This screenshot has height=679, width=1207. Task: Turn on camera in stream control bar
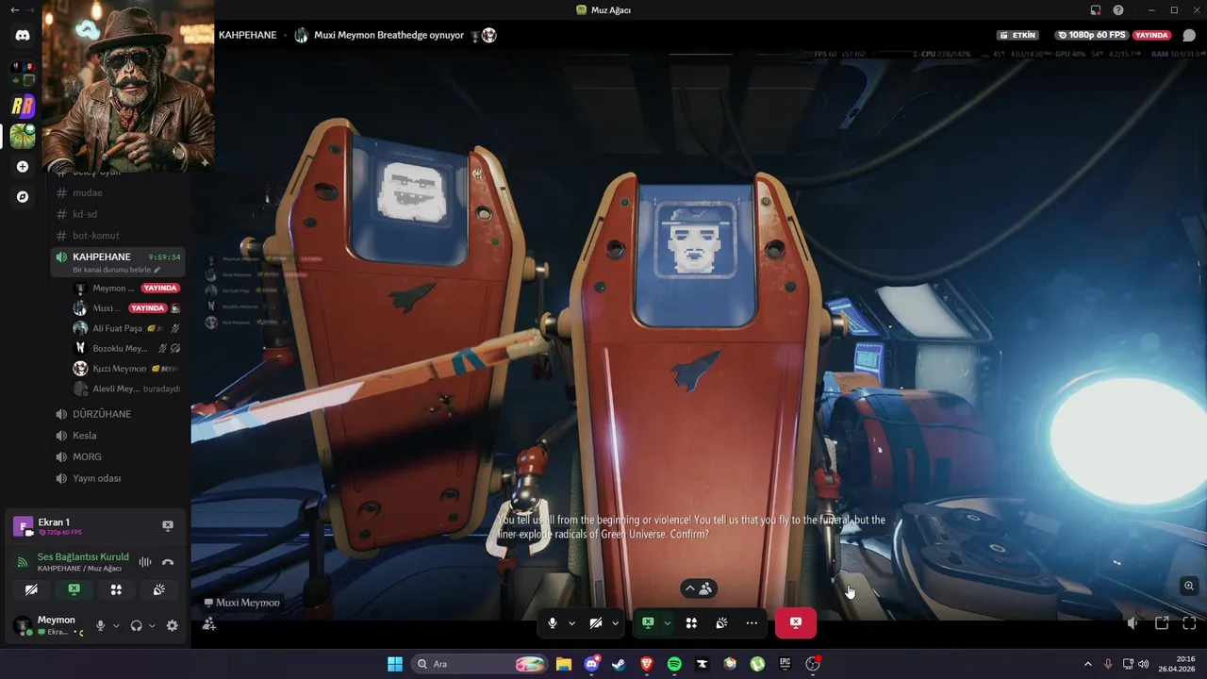[596, 623]
